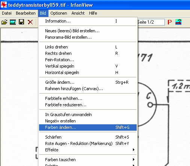The height and width of the screenshot is (166, 190).
Task: Open the Ansicht menu
Action: click(x=78, y=13)
